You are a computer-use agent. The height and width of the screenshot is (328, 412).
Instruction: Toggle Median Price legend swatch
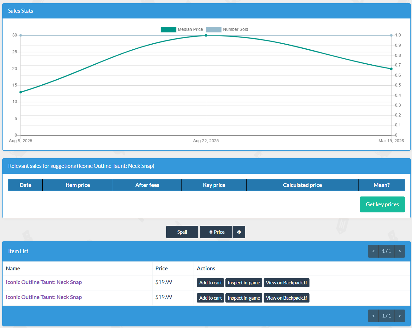tap(168, 29)
